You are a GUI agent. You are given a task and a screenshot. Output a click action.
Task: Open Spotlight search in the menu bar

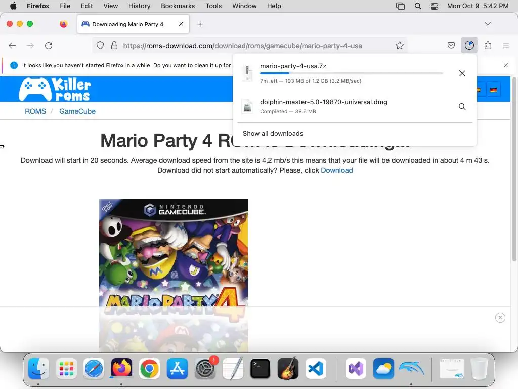point(417,6)
